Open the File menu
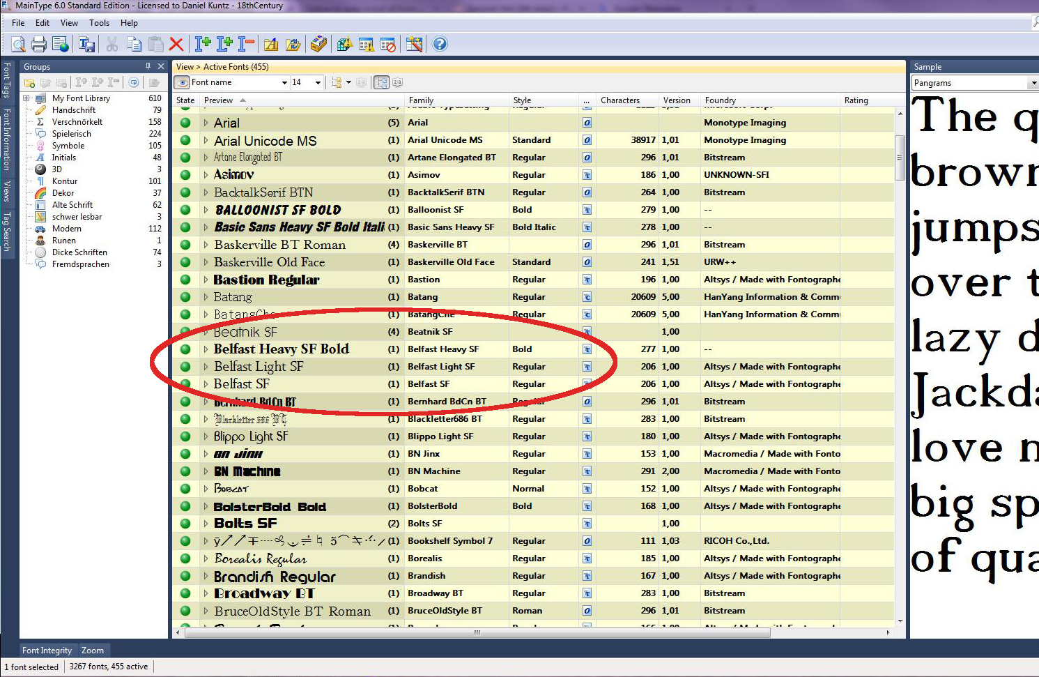Image resolution: width=1039 pixels, height=677 pixels. point(18,23)
